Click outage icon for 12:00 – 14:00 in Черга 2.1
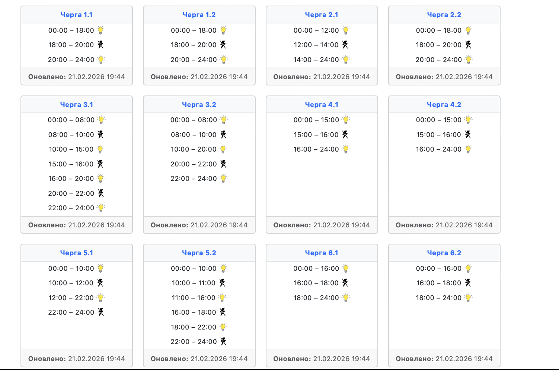The image size is (559, 370). click(x=345, y=45)
